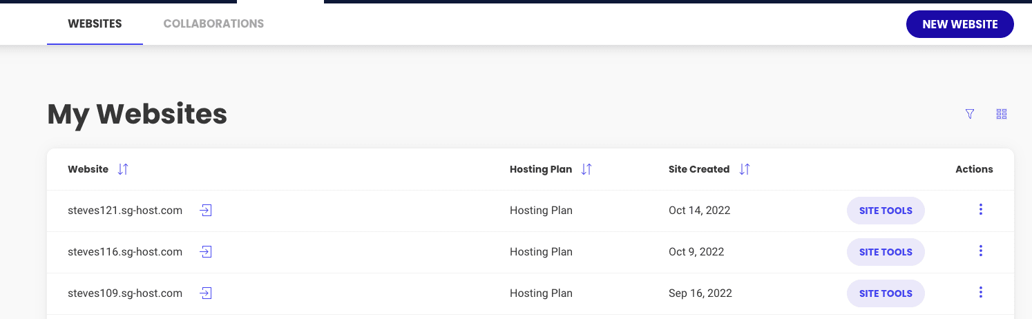
Task: Open Site Tools for steves121.sg-host.com
Action: (x=886, y=211)
